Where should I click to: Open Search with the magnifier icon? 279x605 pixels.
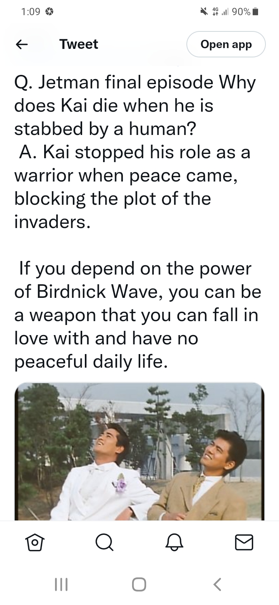click(105, 542)
